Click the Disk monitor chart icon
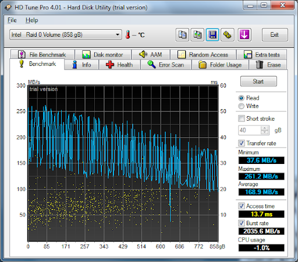 click(86, 54)
